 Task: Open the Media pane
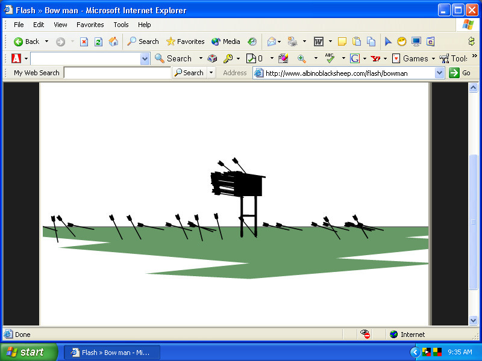225,42
